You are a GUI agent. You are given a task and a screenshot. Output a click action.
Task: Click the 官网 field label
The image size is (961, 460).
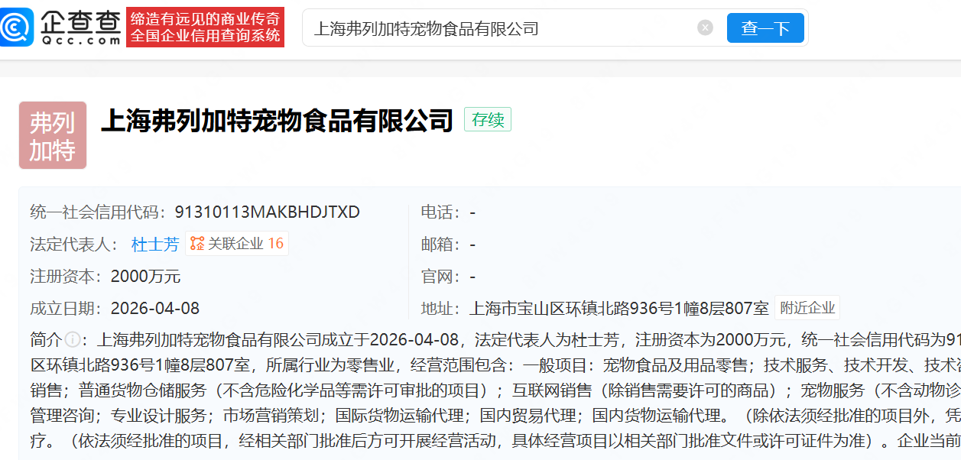coord(440,276)
